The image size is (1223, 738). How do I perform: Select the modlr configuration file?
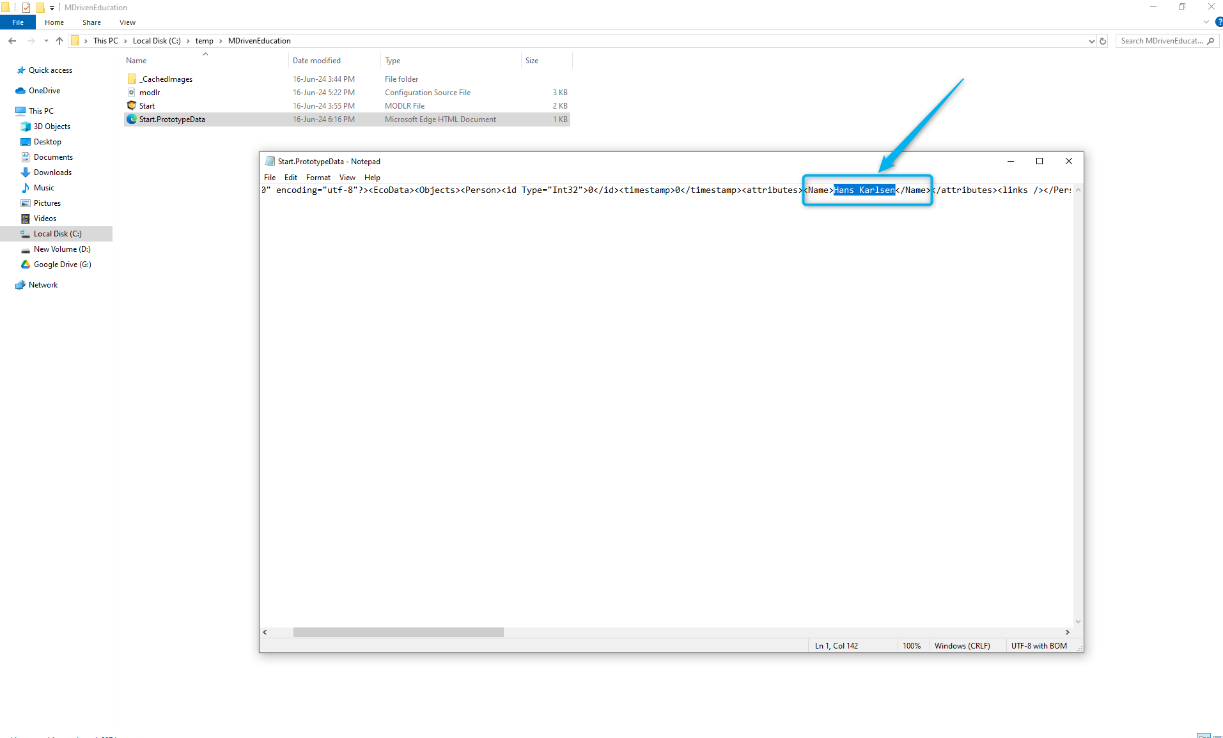(150, 93)
